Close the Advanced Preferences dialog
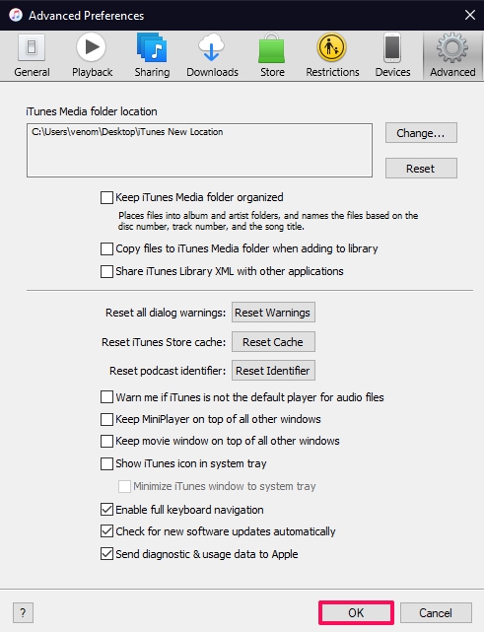Image resolution: width=484 pixels, height=632 pixels. 470,15
